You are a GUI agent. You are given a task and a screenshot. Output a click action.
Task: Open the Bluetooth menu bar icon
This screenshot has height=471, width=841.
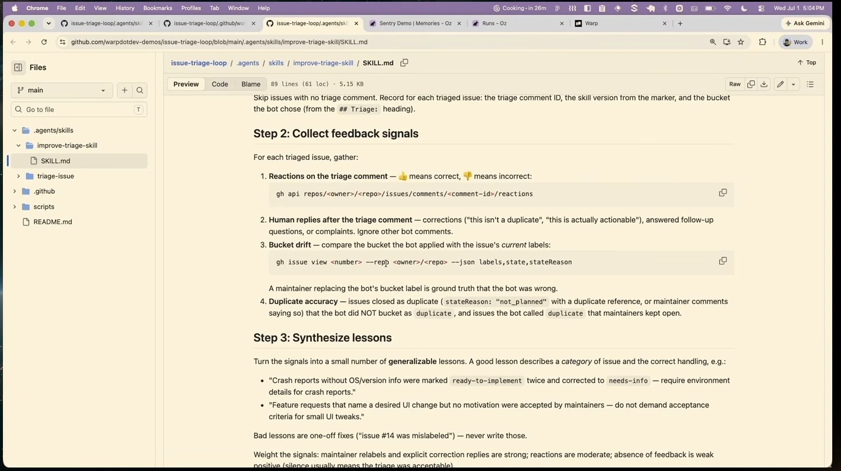tap(665, 8)
